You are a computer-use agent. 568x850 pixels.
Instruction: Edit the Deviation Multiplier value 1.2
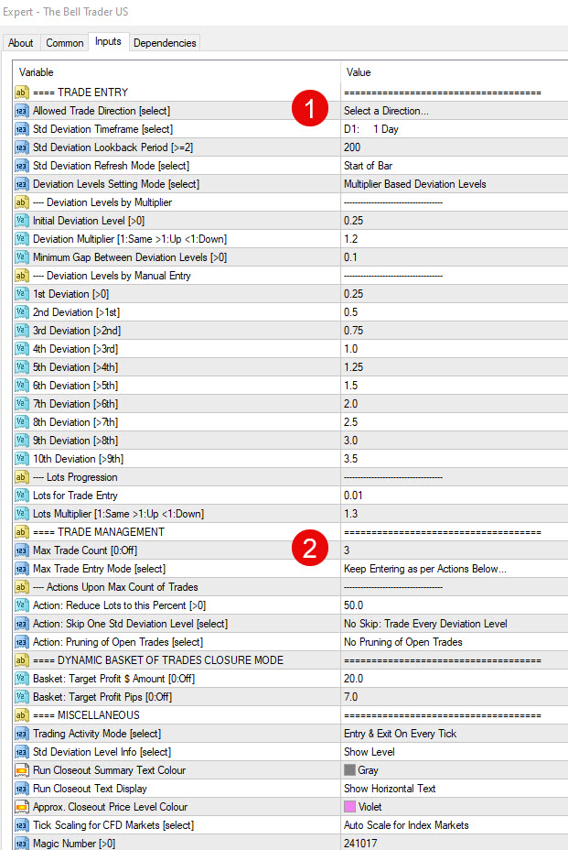(455, 239)
